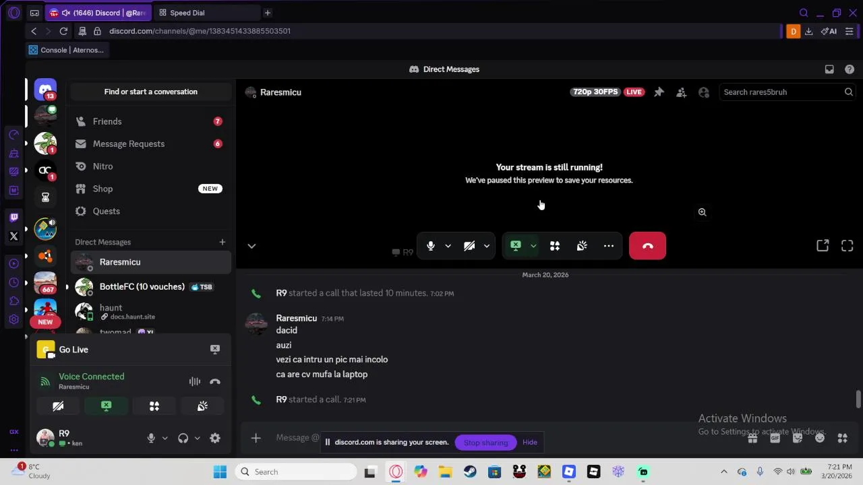Screen dimensions: 863x485
Task: Open Windows Start button
Action: (x=220, y=472)
